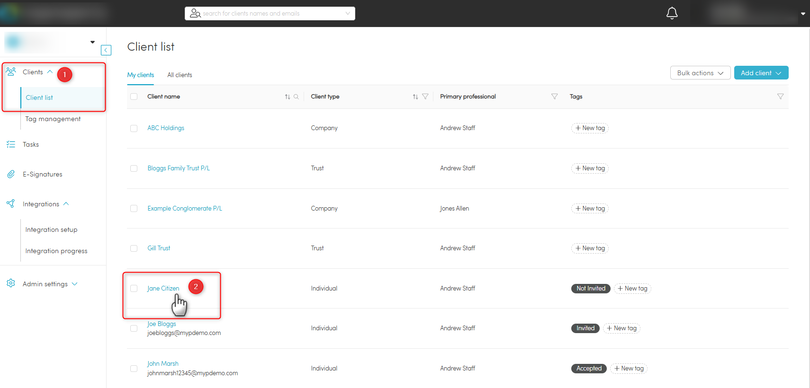Open Client list in the sidebar
810x388 pixels.
pyautogui.click(x=39, y=97)
